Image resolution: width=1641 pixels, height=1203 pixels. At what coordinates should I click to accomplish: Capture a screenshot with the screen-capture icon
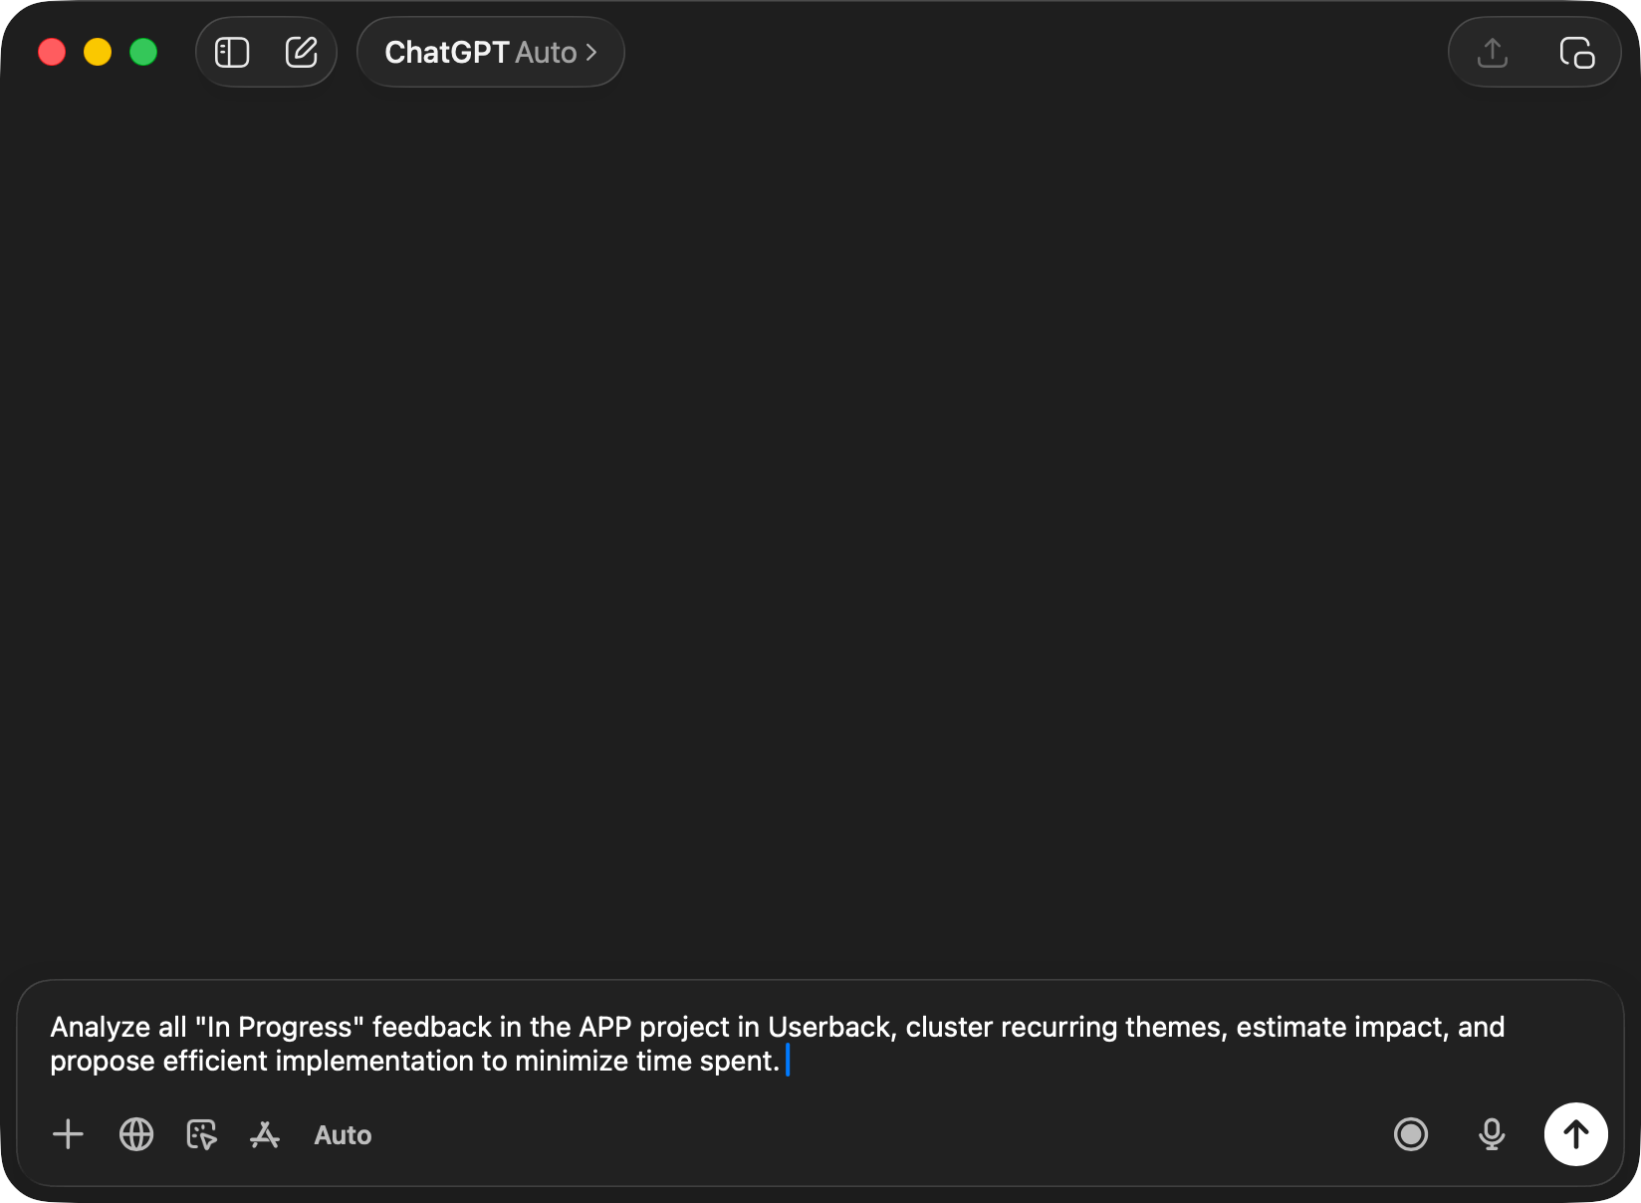tap(201, 1134)
